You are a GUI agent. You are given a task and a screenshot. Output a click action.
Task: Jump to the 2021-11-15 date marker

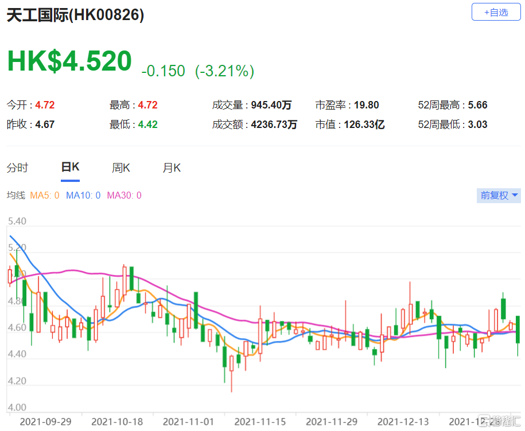(260, 422)
